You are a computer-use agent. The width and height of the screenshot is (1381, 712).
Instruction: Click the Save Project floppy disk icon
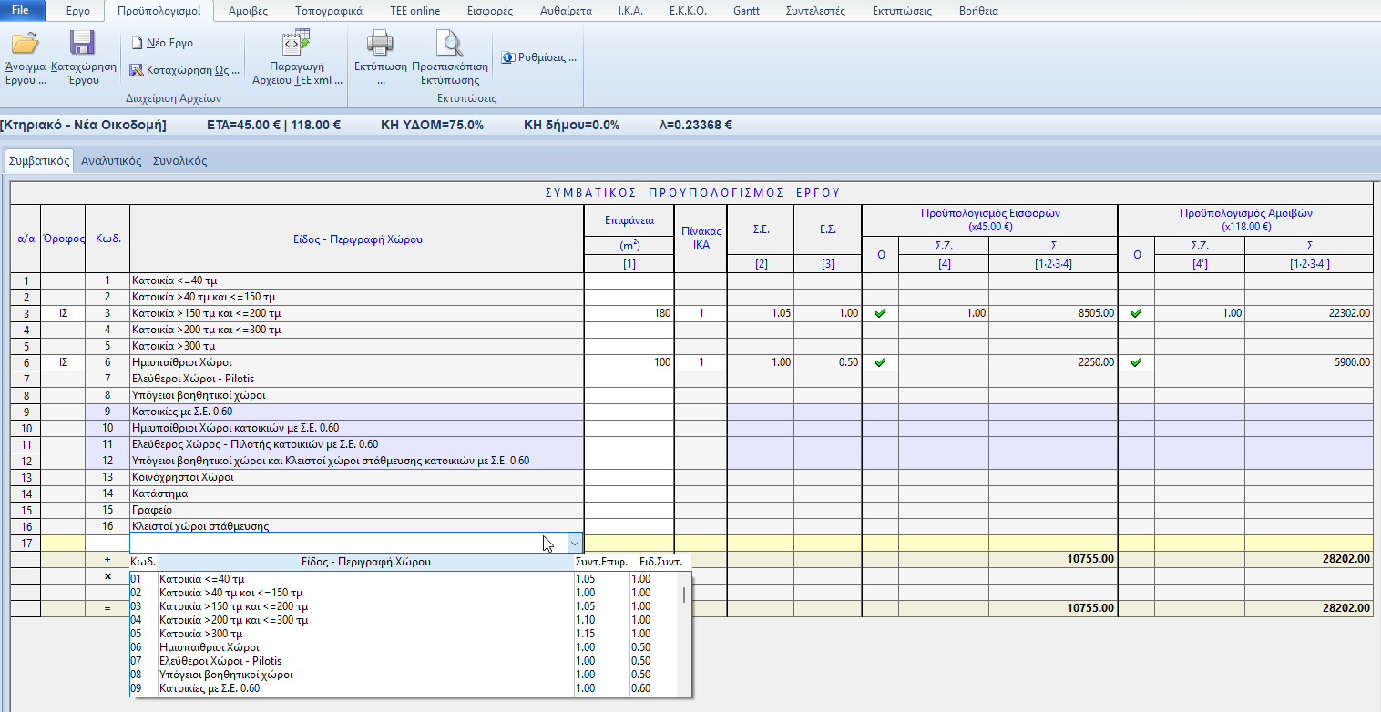pos(83,44)
